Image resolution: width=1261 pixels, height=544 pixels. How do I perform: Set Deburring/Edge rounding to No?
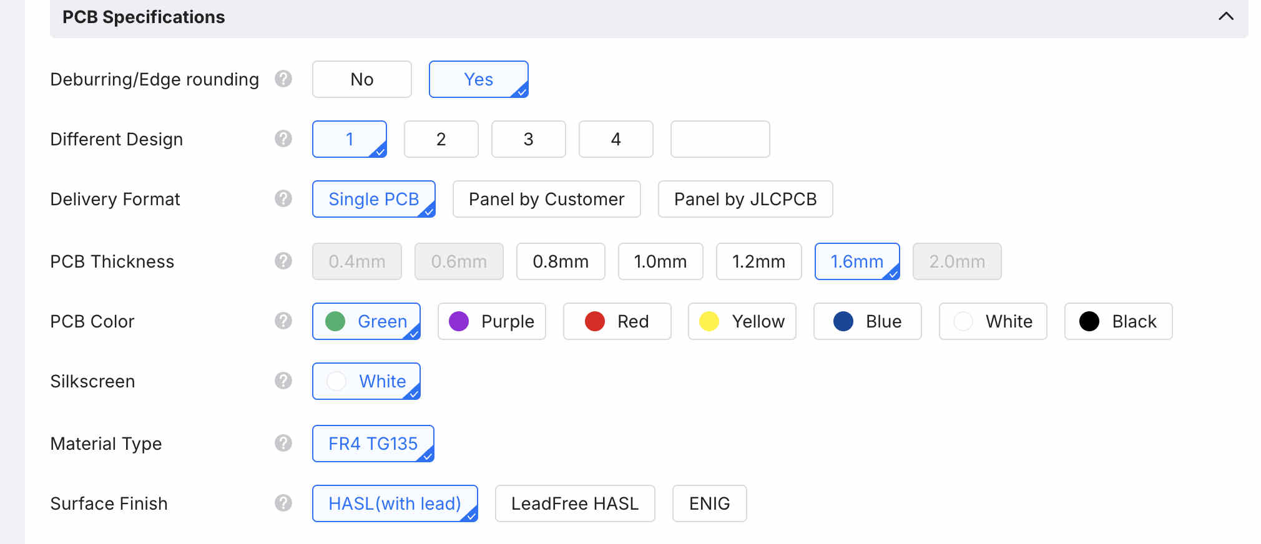tap(361, 79)
